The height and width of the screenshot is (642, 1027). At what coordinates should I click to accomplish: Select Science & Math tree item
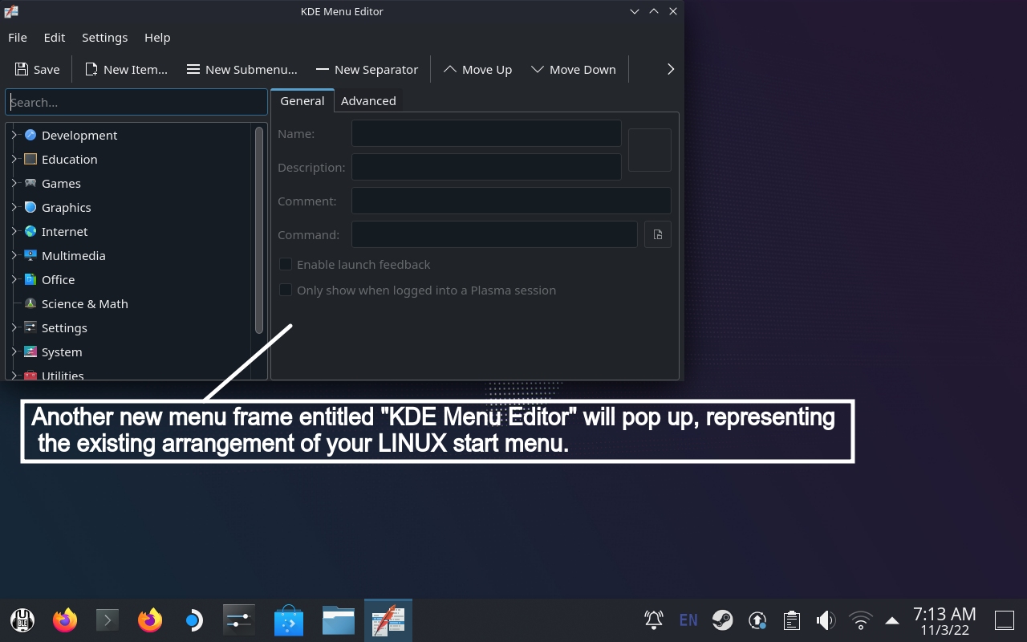[x=85, y=303]
